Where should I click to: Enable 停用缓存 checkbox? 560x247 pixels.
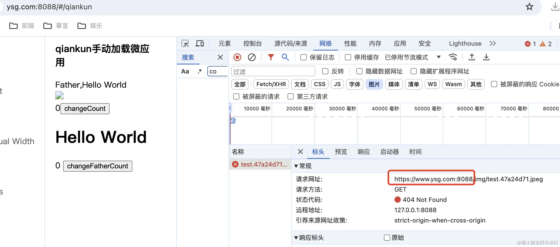pos(348,57)
